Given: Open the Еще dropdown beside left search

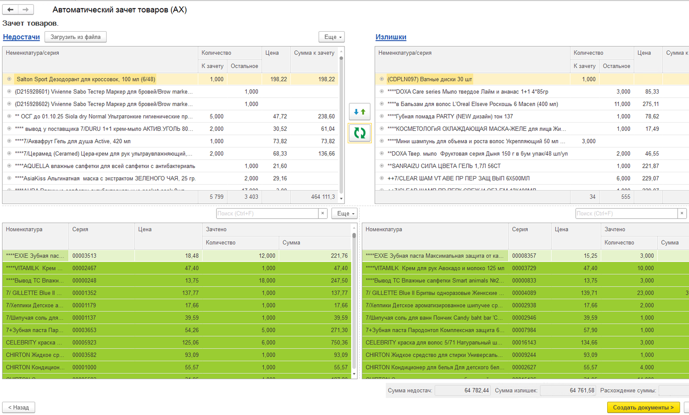Looking at the screenshot, I should [344, 214].
